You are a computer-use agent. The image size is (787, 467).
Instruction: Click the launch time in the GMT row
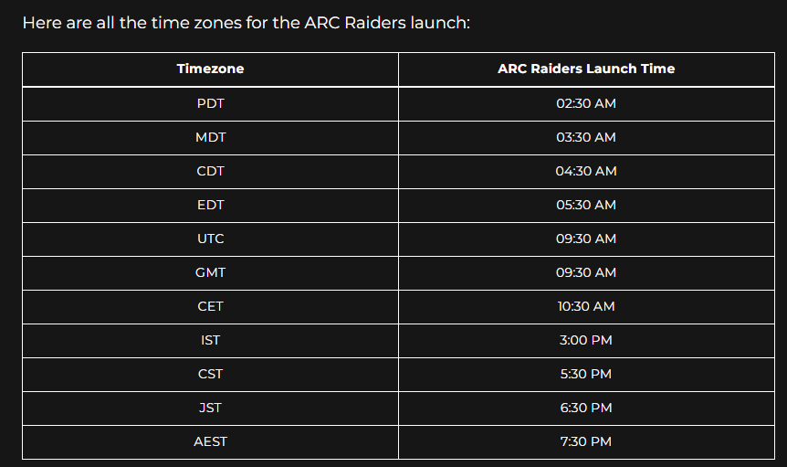pos(586,272)
